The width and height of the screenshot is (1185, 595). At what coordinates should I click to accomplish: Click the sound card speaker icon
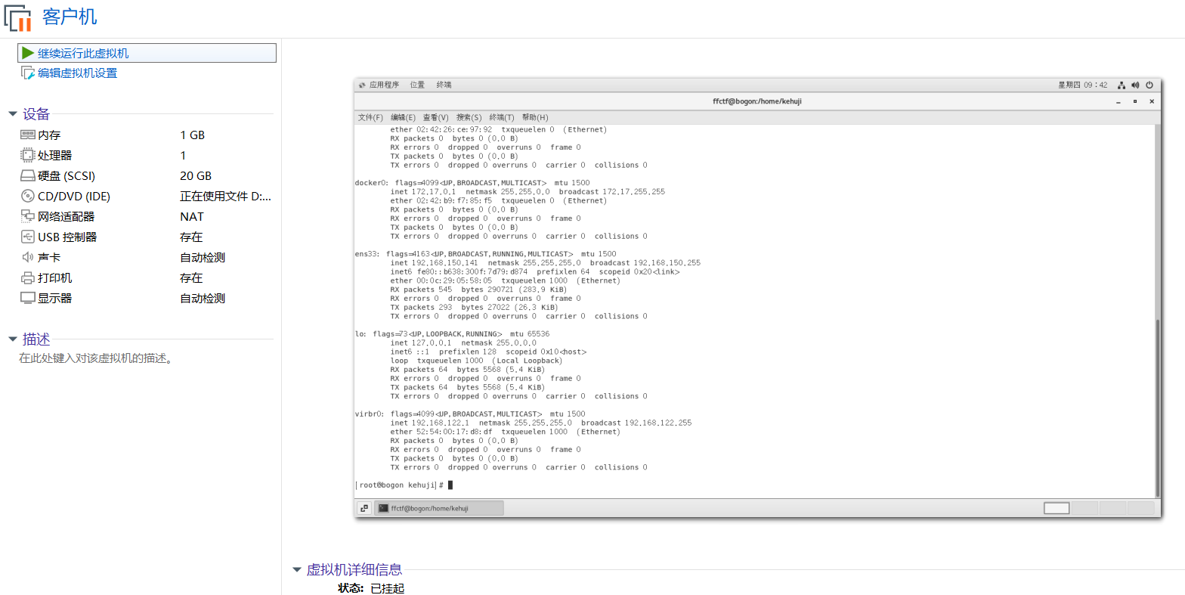[x=27, y=257]
